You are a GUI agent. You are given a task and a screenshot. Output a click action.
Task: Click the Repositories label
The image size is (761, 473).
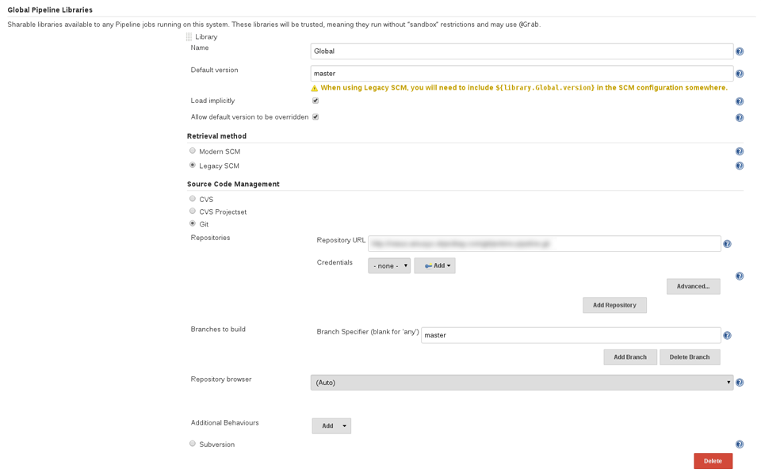tap(210, 238)
